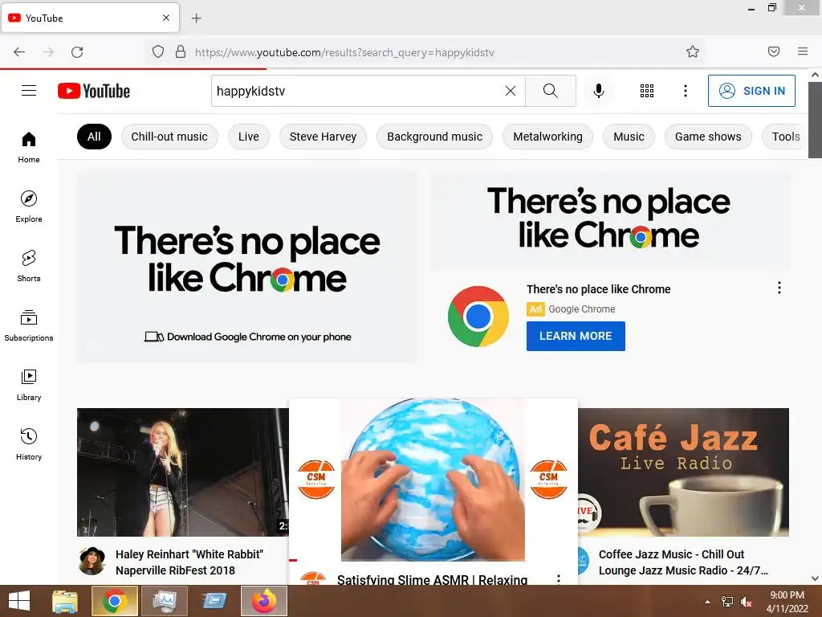Select the Metalworking chip

point(547,137)
